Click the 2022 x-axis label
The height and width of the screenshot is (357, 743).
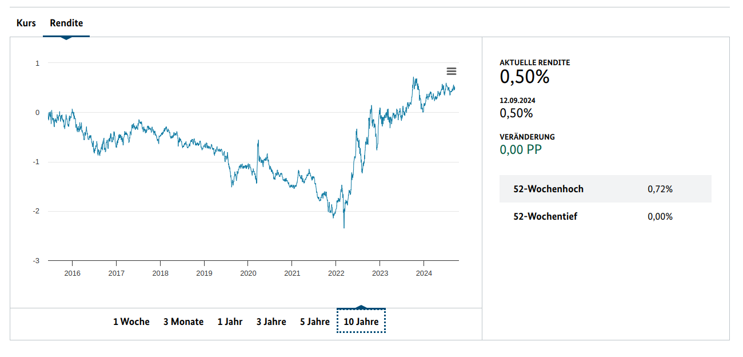tap(336, 273)
